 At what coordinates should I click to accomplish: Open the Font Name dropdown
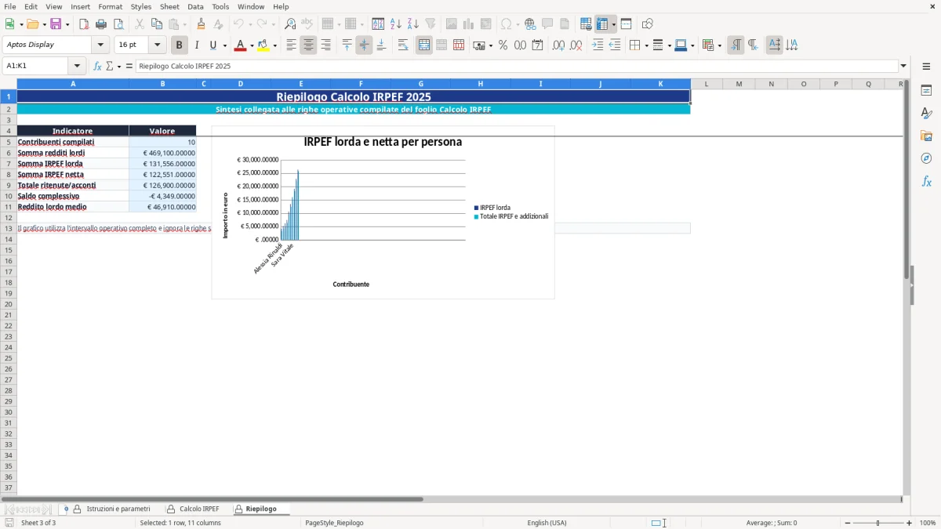click(x=100, y=45)
